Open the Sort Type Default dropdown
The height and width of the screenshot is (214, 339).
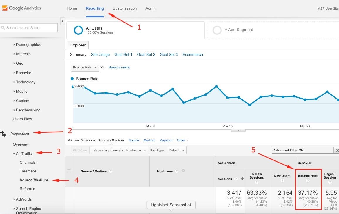click(176, 150)
